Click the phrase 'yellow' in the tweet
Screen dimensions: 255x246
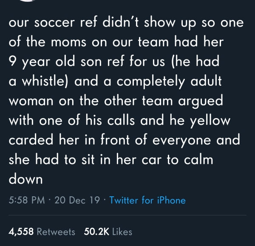(x=210, y=120)
